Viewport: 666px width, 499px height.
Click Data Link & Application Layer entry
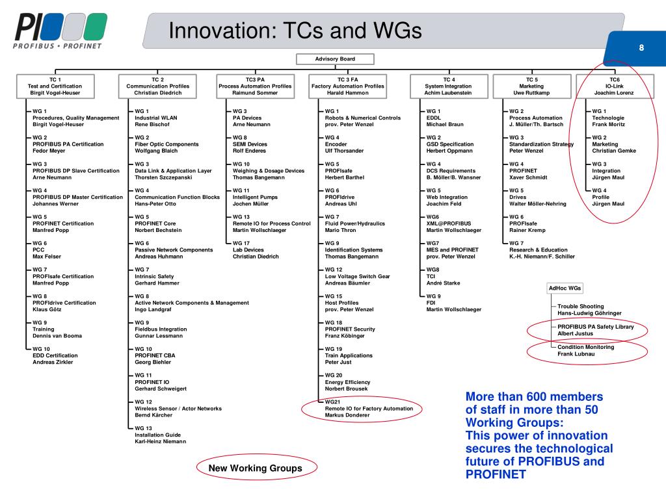[x=173, y=171]
